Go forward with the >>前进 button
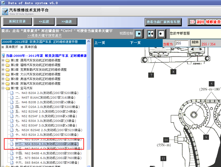221x167 pixels. click(x=67, y=22)
